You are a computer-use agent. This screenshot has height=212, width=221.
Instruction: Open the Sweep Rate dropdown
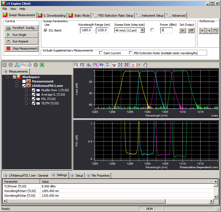point(142,30)
